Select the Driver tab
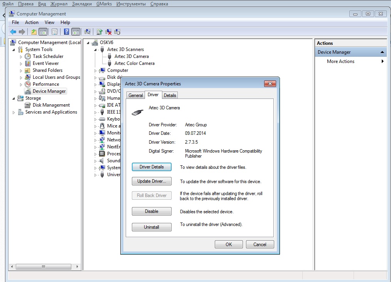391x282 pixels. [153, 95]
